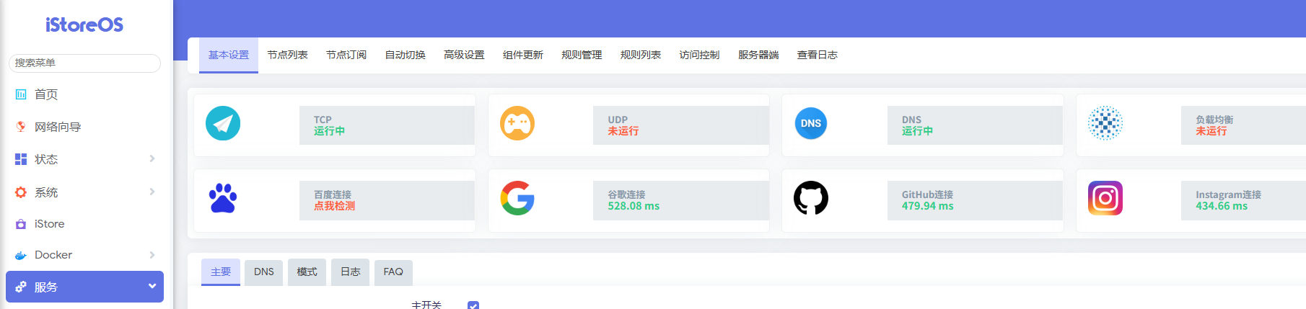The height and width of the screenshot is (309, 1306).
Task: Click the Google G logo icon
Action: click(517, 198)
